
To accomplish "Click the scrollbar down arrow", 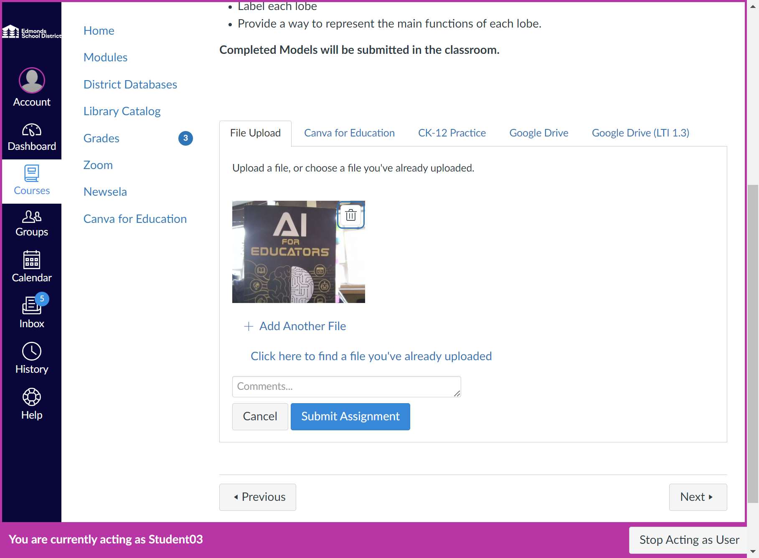I will (753, 552).
